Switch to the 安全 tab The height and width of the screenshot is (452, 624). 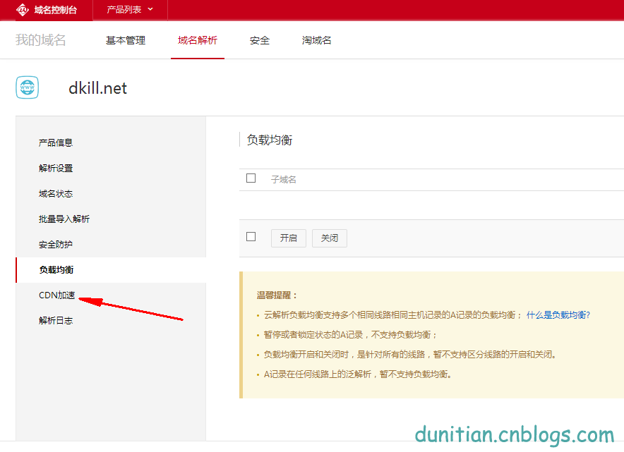pos(259,40)
